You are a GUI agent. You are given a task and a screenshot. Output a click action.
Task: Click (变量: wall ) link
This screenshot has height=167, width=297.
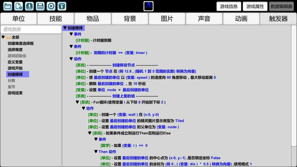click(x=128, y=115)
